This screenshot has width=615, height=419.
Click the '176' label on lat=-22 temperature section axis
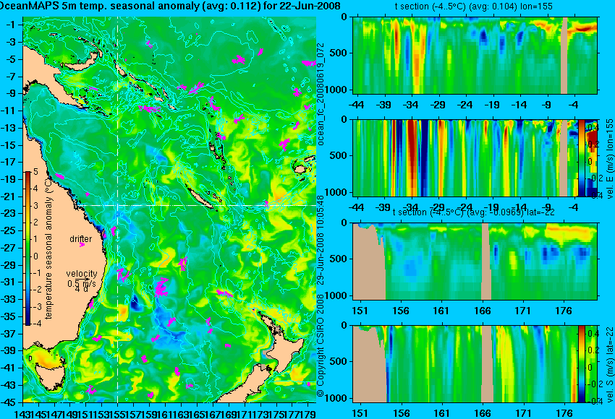coord(564,311)
